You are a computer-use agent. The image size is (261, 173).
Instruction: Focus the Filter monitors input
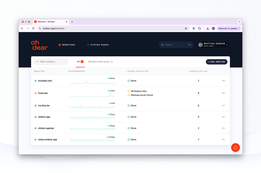coord(51,62)
